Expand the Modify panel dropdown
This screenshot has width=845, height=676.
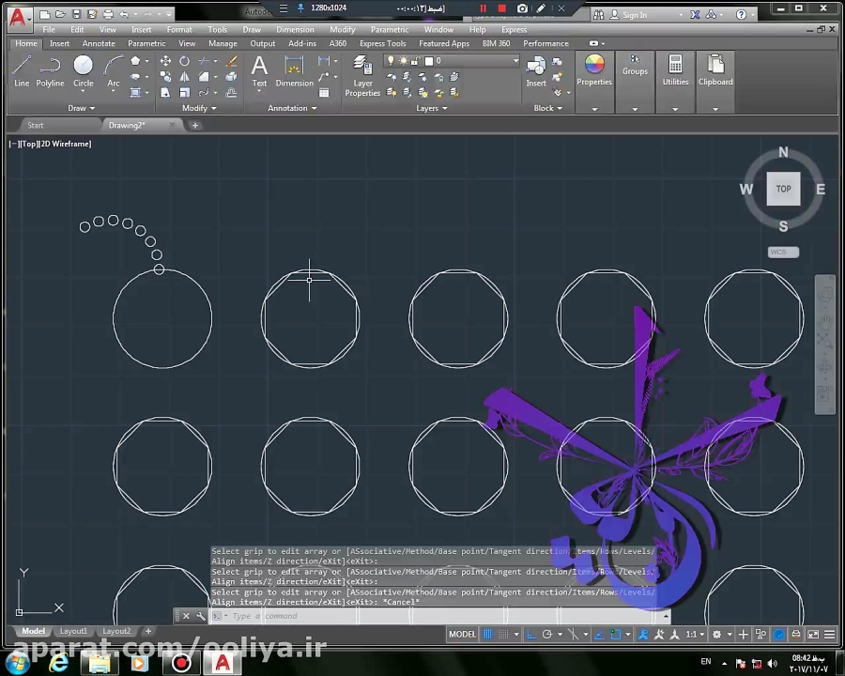(199, 108)
